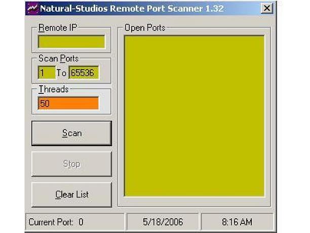Clear results with Clear List button
This screenshot has width=310, height=233.
pos(71,195)
